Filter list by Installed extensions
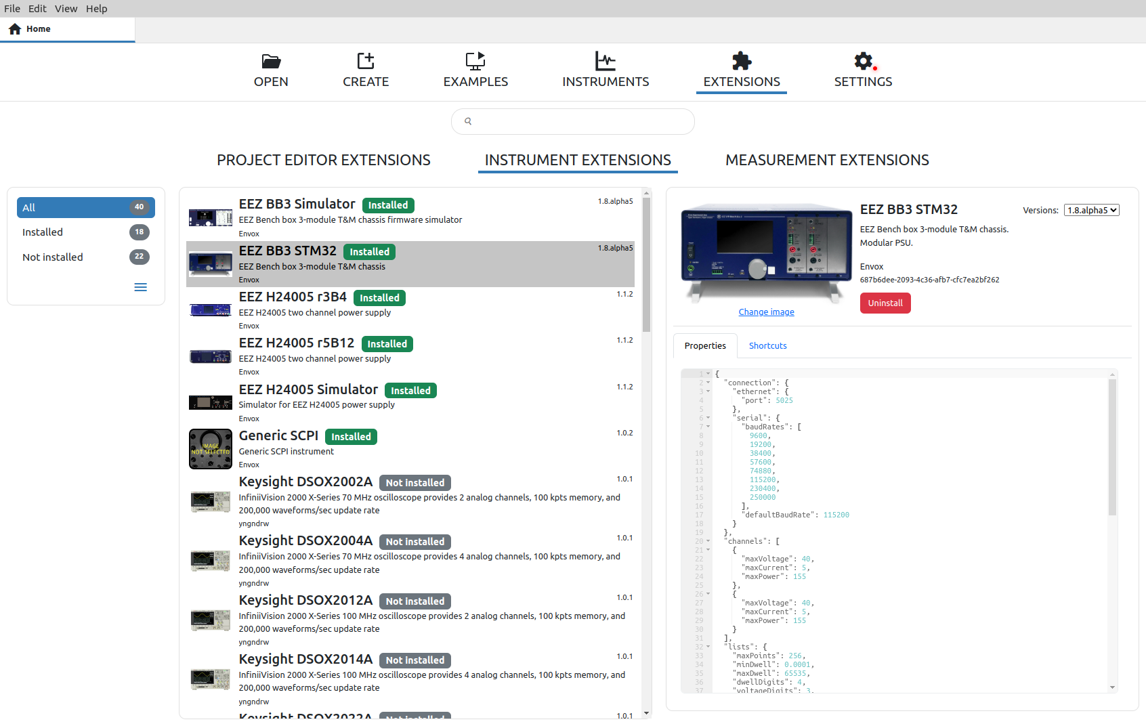This screenshot has width=1146, height=726. (x=86, y=232)
